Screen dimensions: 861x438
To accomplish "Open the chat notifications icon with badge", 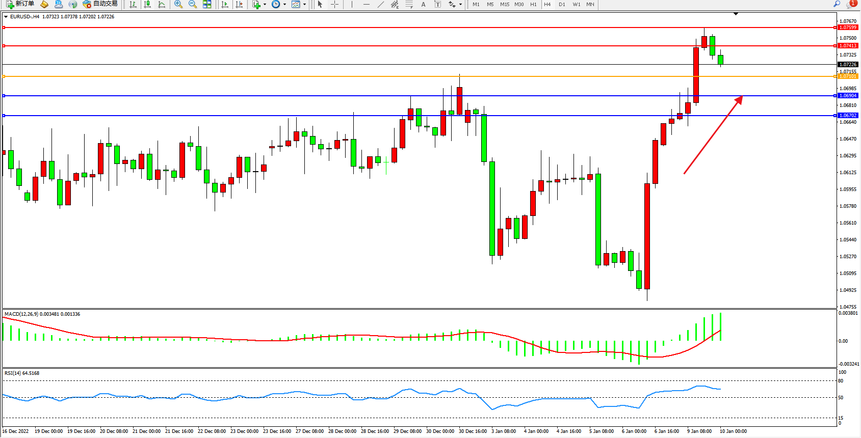I will click(x=851, y=4).
